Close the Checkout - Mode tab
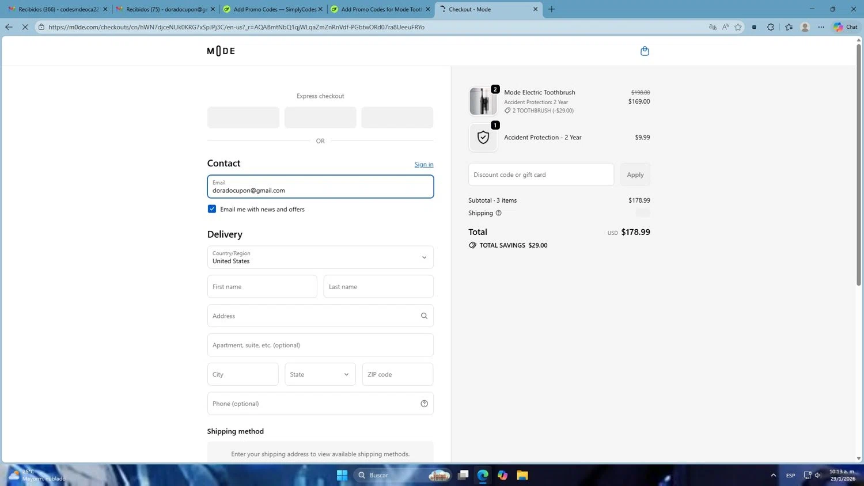The image size is (864, 486). (535, 9)
